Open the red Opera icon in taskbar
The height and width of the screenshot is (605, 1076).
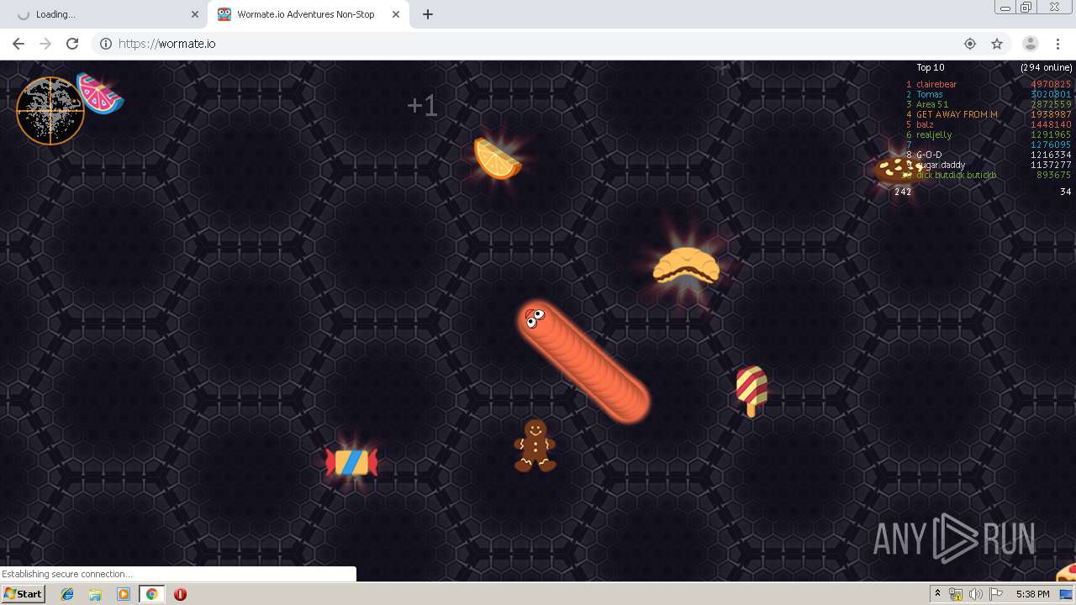[x=180, y=594]
